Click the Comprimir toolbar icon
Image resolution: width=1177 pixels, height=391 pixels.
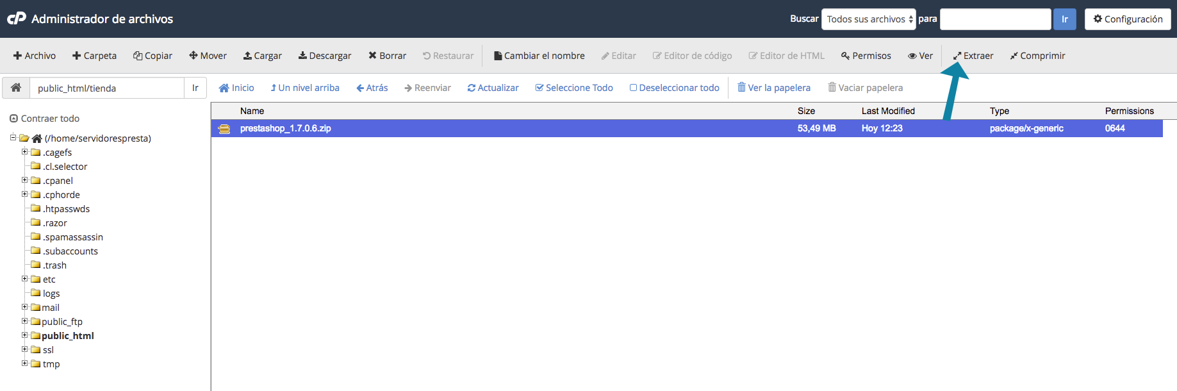click(x=1014, y=56)
